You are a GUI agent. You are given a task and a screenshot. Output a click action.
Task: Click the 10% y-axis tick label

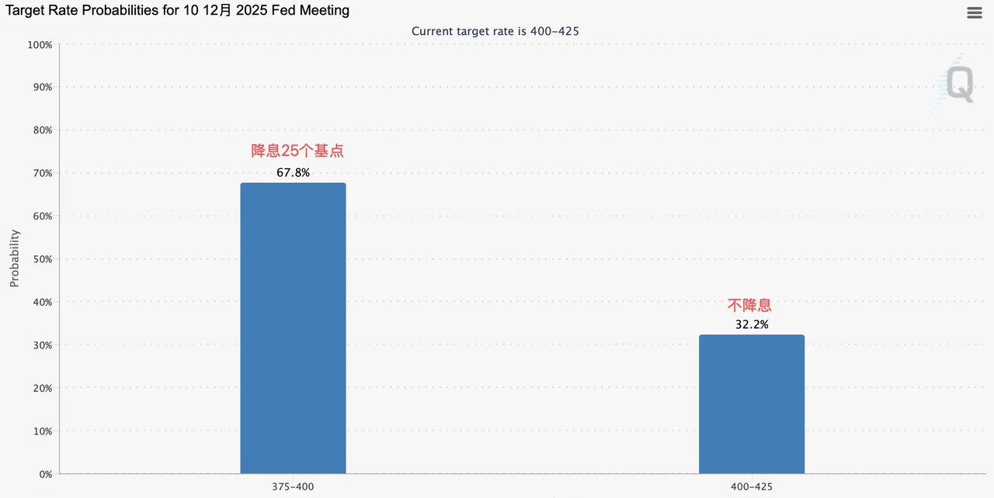tap(42, 431)
